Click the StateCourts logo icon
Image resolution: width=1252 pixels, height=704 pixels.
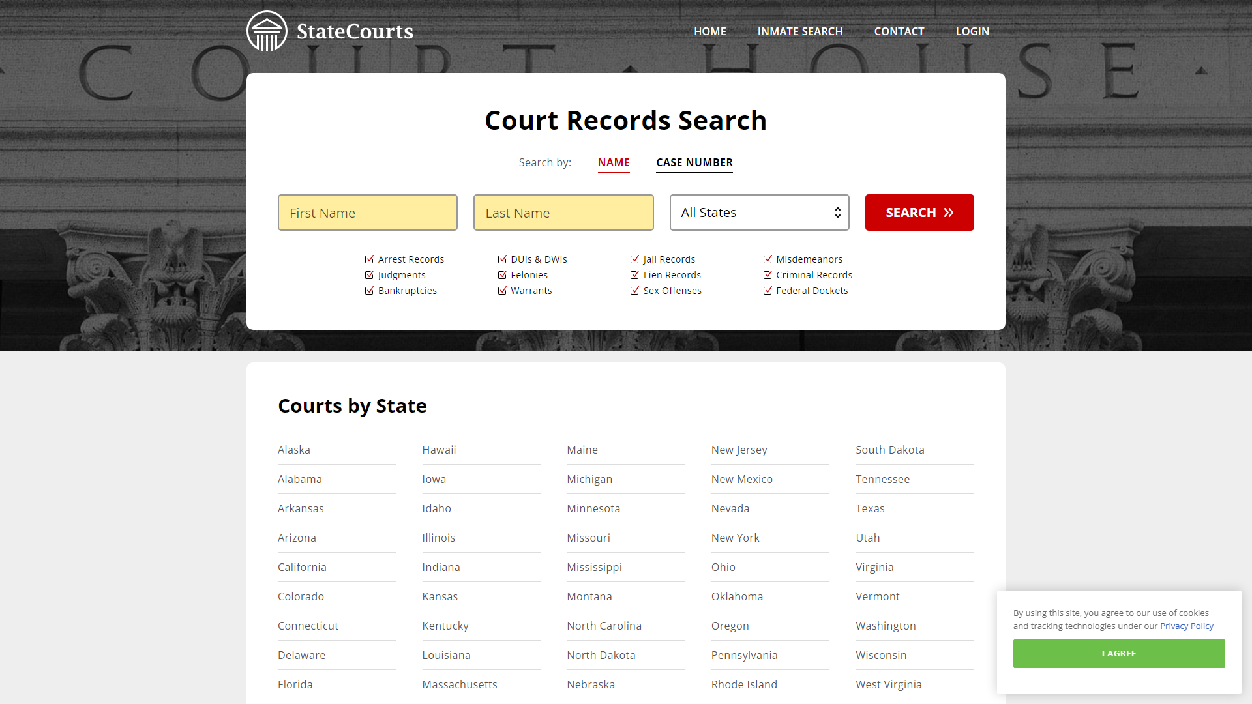267,31
